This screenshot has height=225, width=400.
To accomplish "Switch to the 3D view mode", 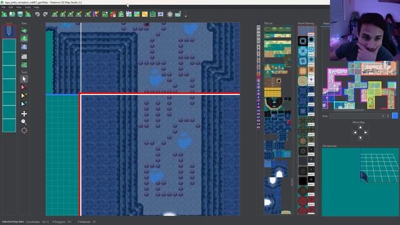I will point(24,31).
